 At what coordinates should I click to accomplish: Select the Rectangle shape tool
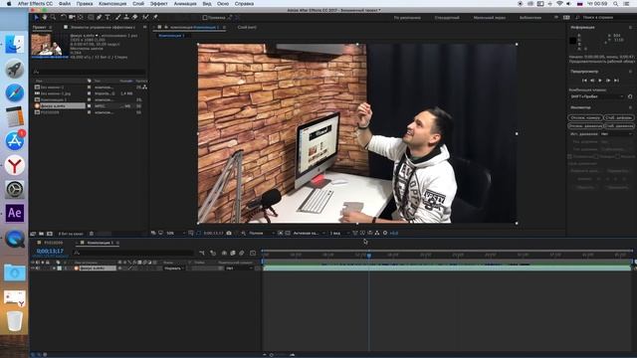click(91, 18)
